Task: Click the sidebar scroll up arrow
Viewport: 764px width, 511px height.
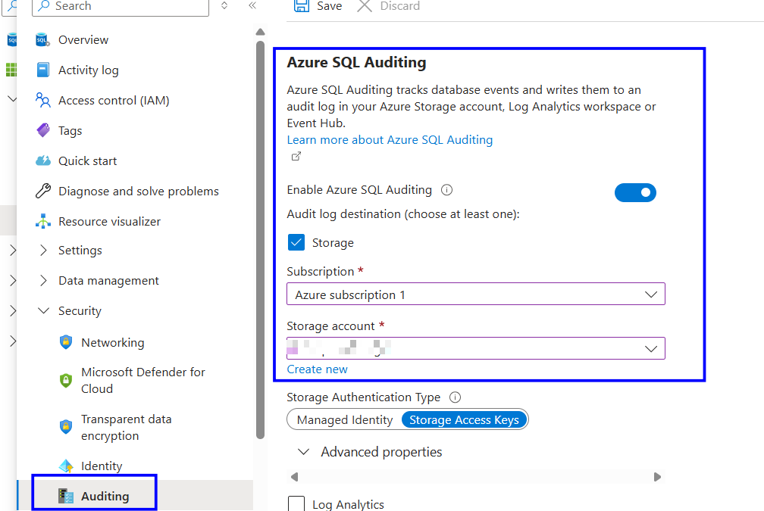Action: tap(260, 32)
